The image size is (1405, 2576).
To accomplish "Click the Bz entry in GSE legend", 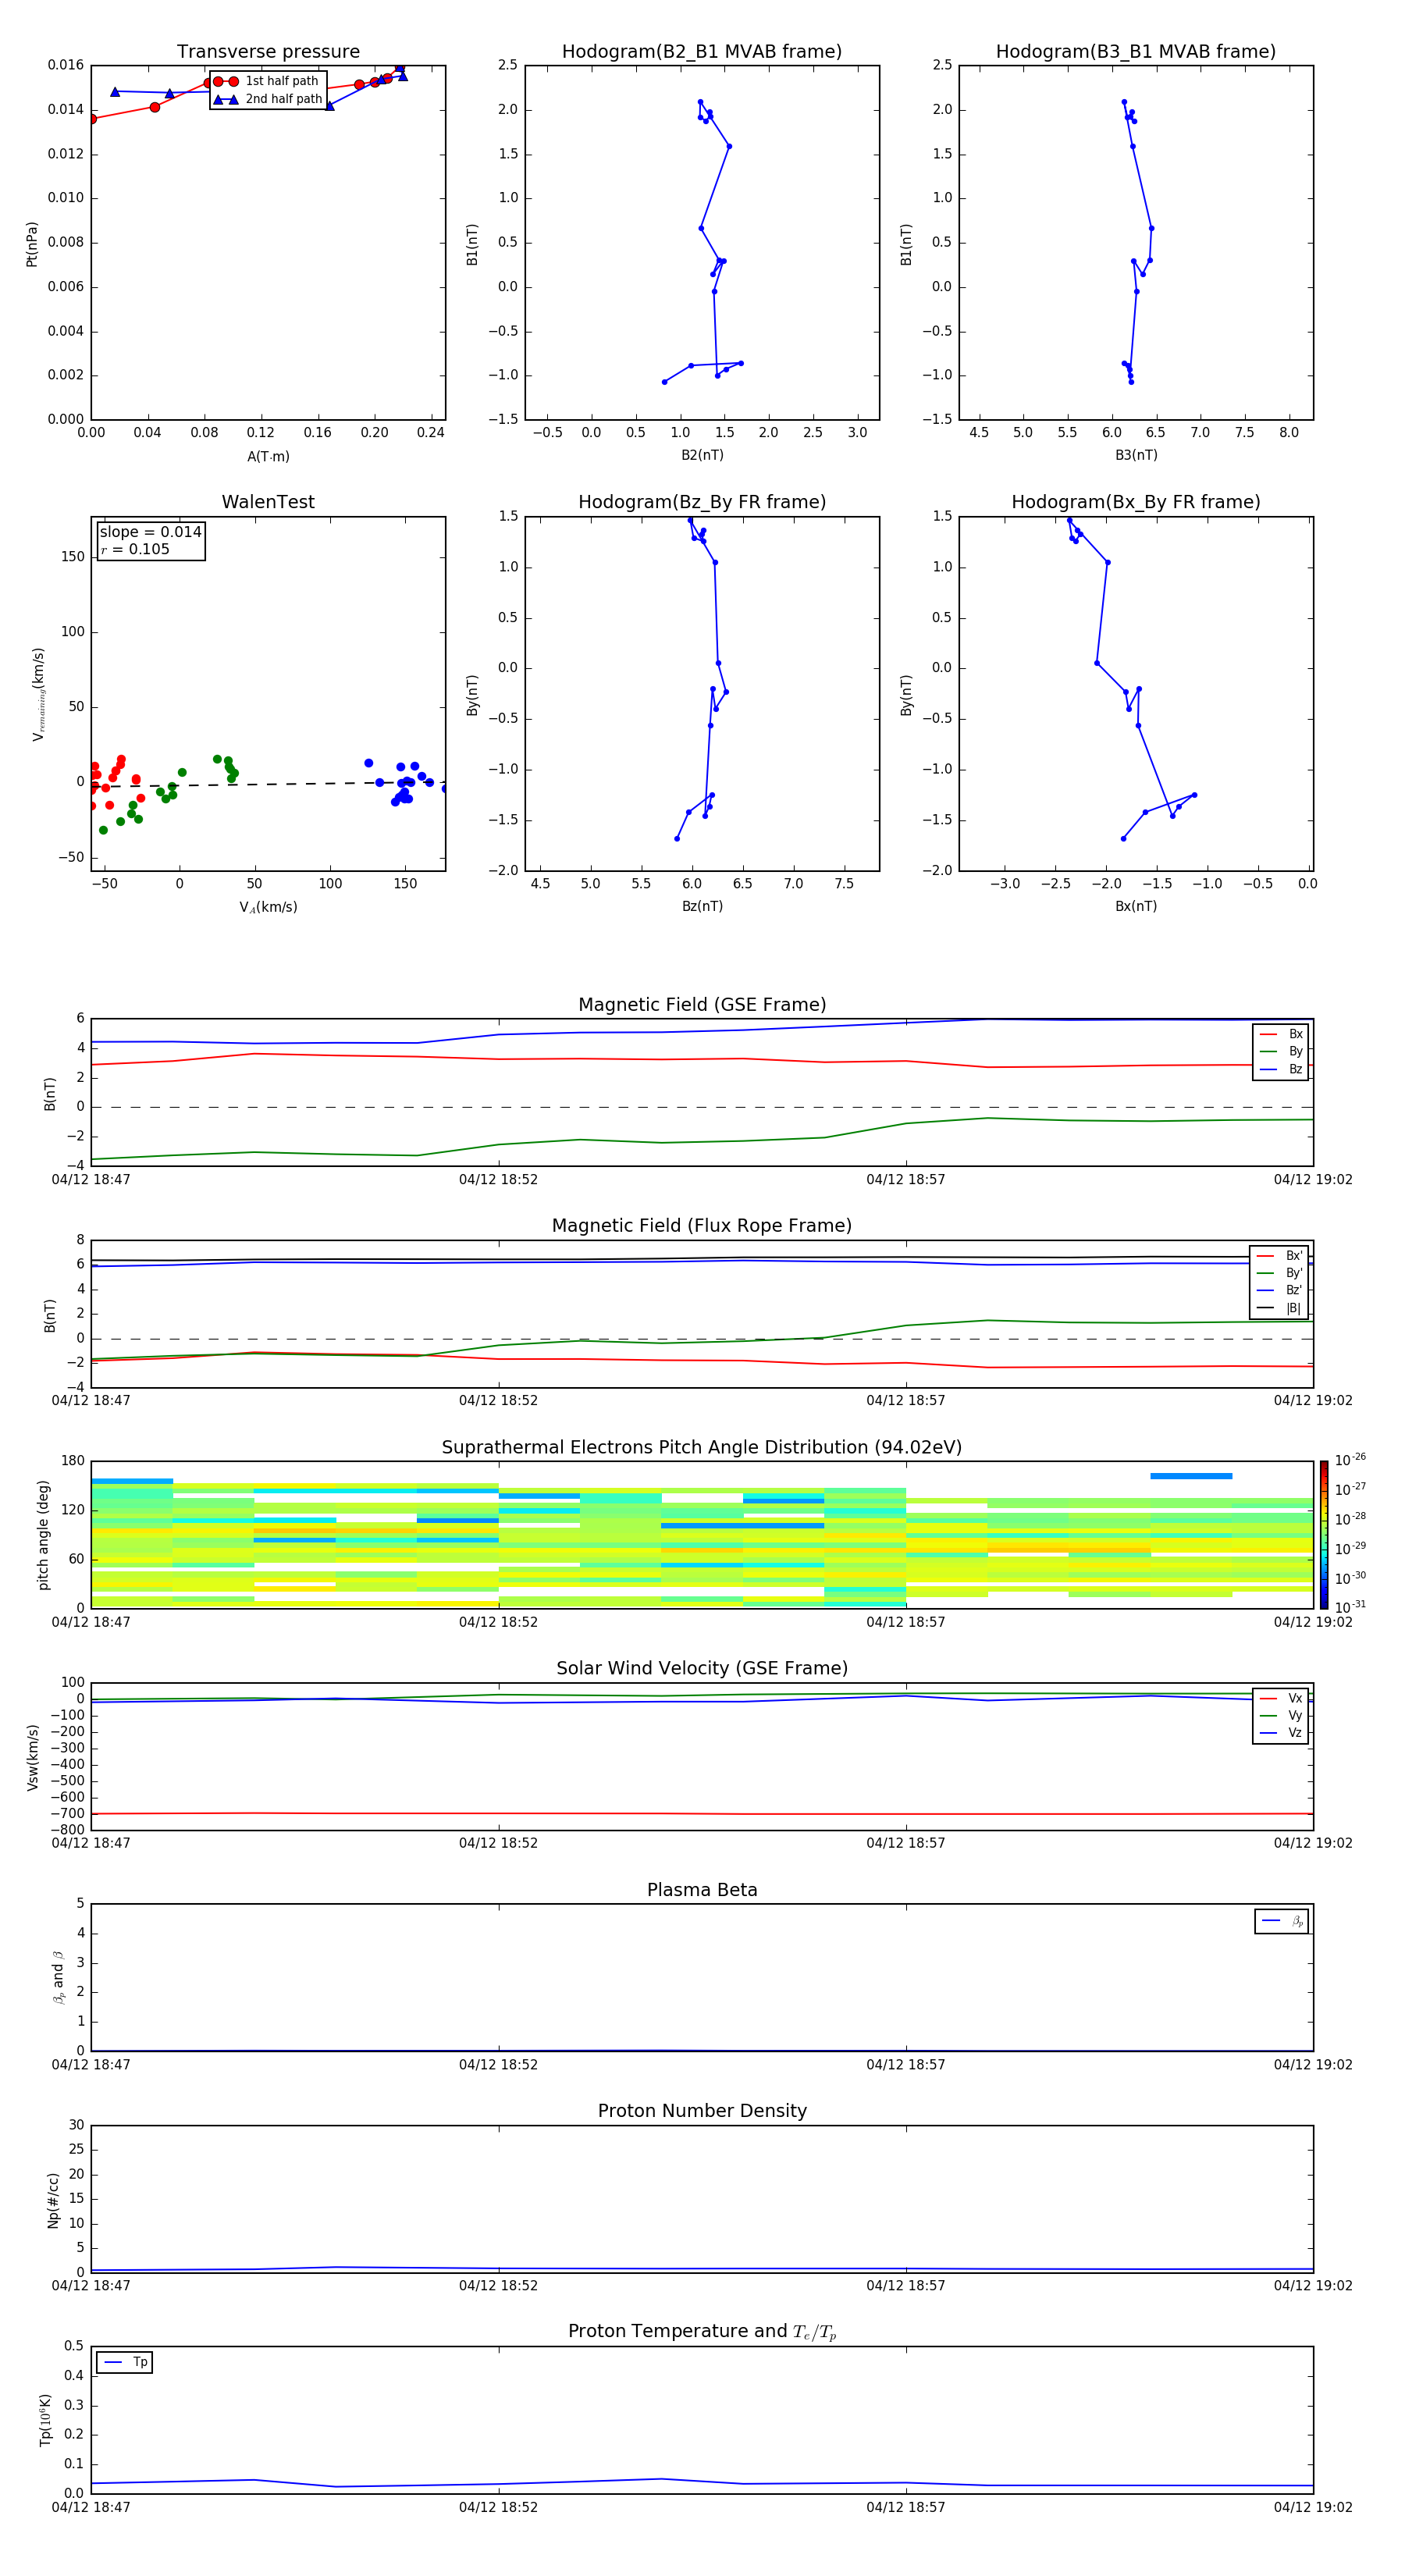I will (1281, 1069).
